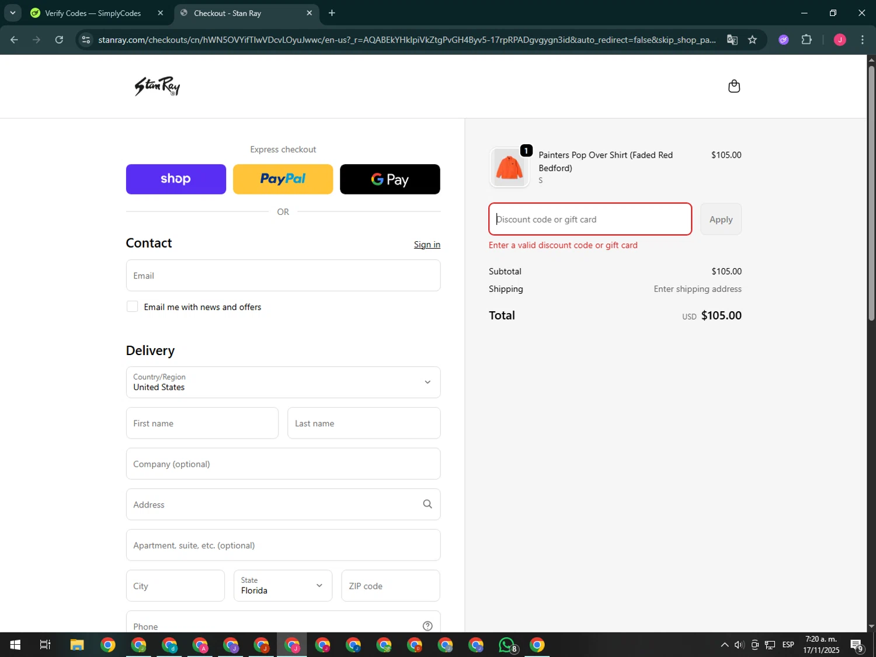Click the orange shirt product thumbnail
876x657 pixels.
[x=509, y=168]
